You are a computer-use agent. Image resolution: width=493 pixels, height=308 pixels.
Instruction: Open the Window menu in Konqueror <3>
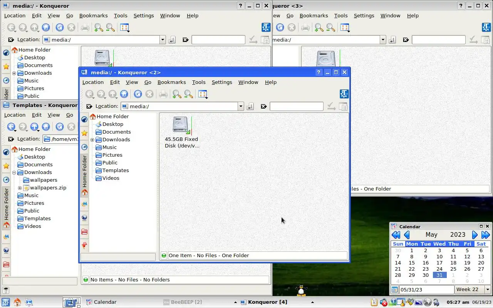click(x=390, y=15)
